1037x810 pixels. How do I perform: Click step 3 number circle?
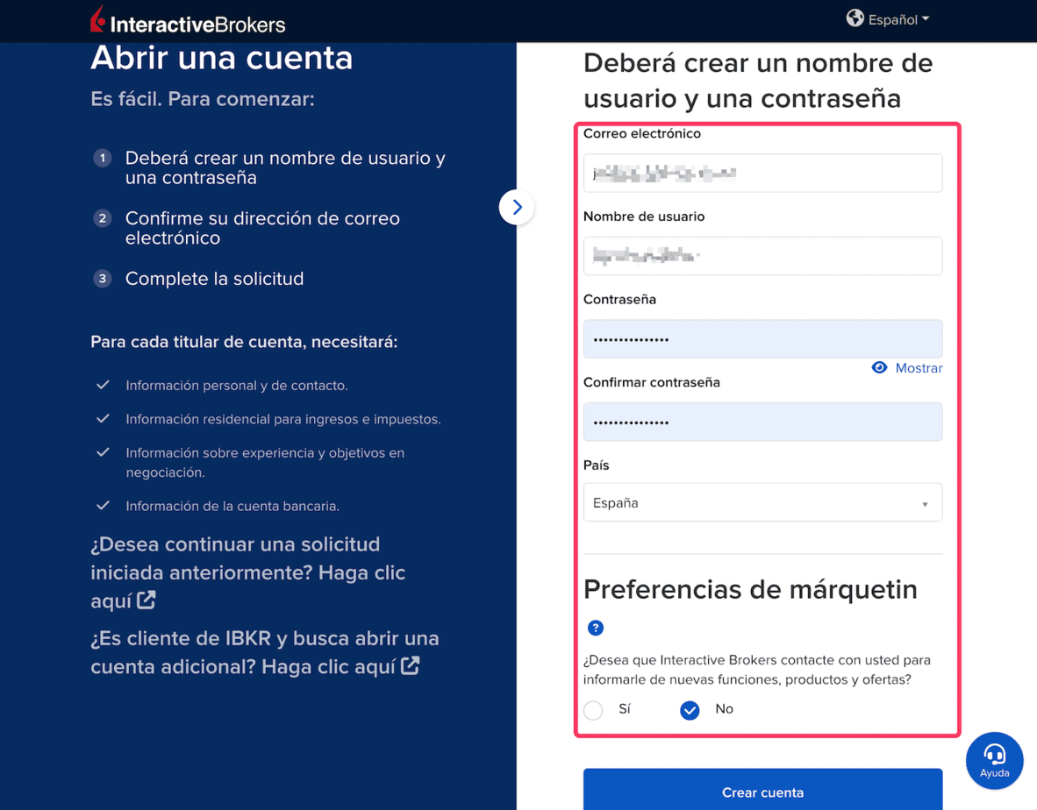(x=102, y=279)
